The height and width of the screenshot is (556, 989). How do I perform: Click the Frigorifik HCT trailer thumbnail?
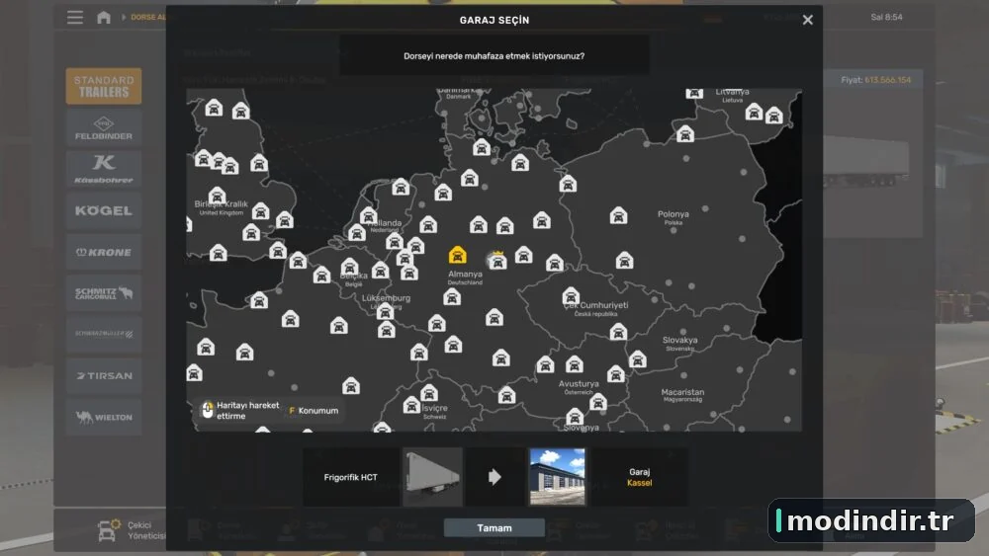pyautogui.click(x=433, y=477)
